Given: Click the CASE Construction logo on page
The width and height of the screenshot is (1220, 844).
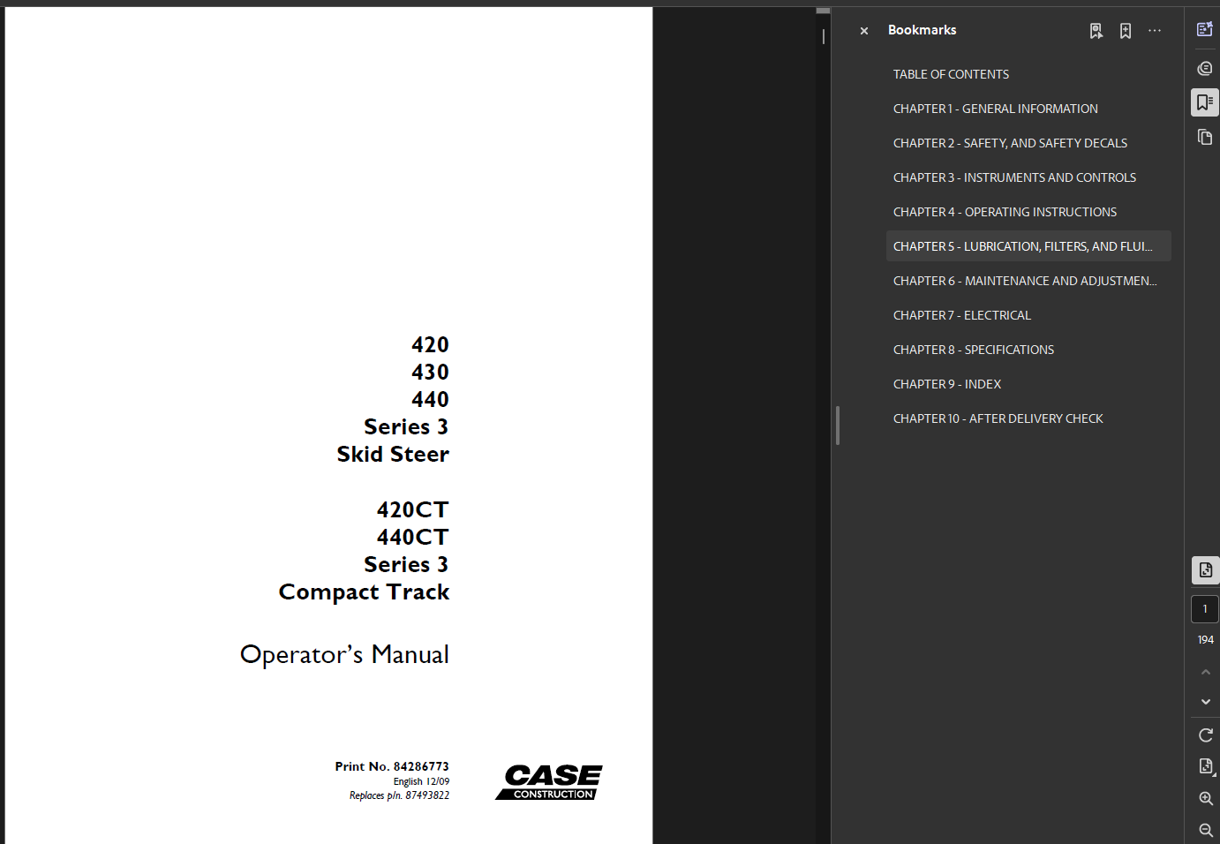Looking at the screenshot, I should tap(549, 782).
